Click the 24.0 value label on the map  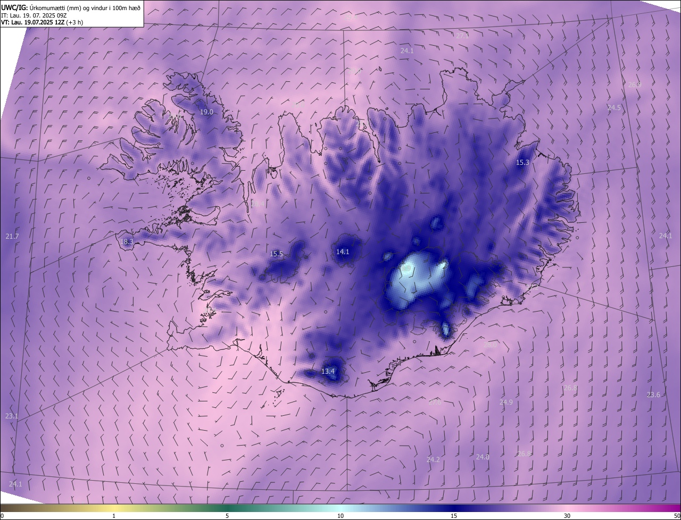click(483, 457)
